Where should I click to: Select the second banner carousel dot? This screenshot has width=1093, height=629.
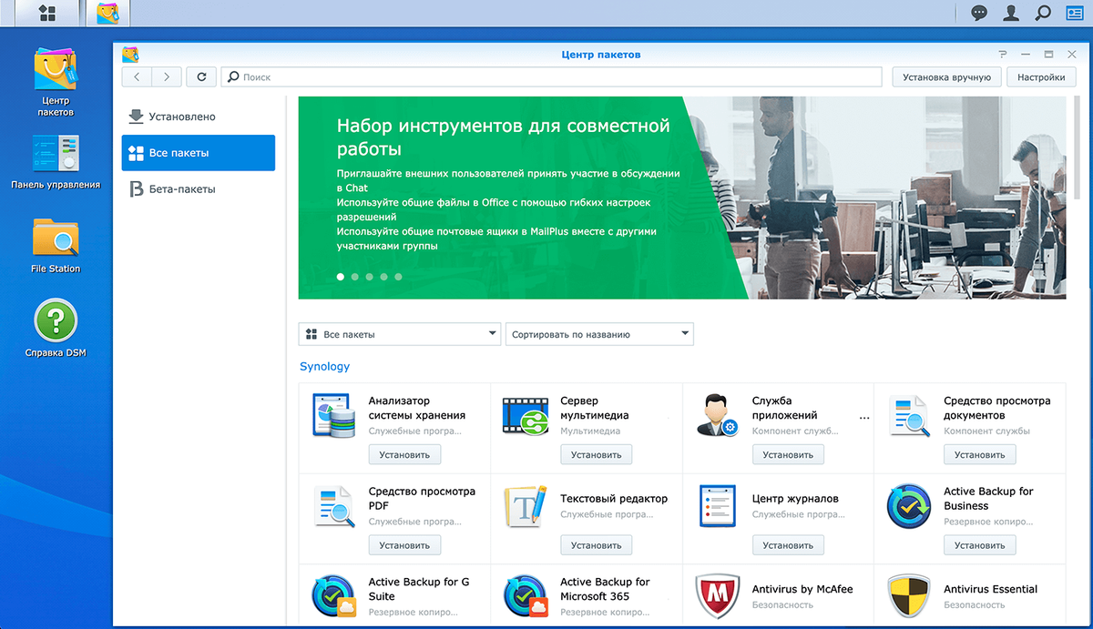tap(355, 276)
